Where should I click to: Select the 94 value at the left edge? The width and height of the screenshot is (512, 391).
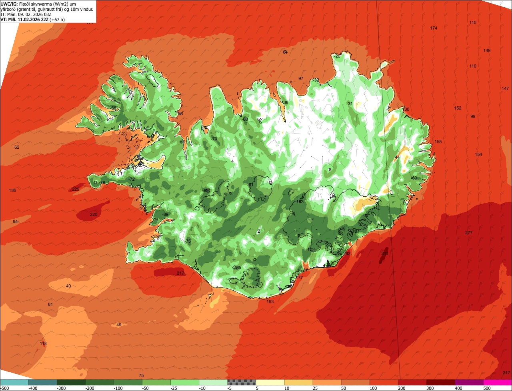pyautogui.click(x=15, y=221)
